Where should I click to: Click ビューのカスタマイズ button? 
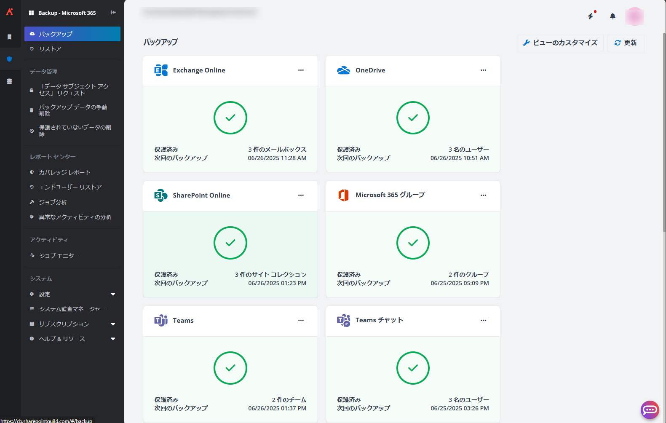click(560, 43)
